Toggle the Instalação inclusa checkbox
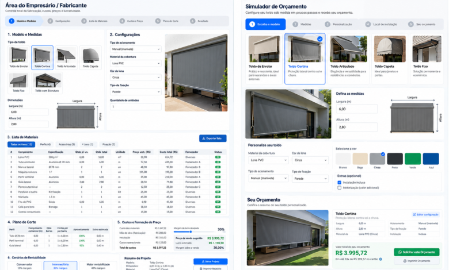 tap(339, 182)
